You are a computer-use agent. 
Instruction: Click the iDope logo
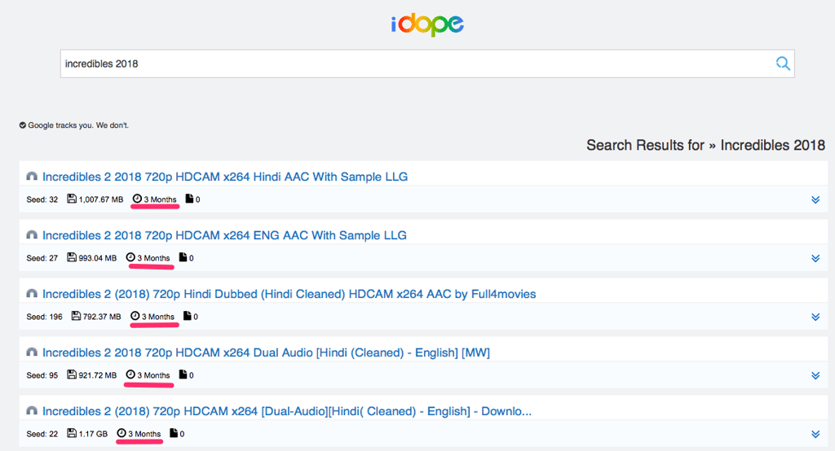point(427,24)
